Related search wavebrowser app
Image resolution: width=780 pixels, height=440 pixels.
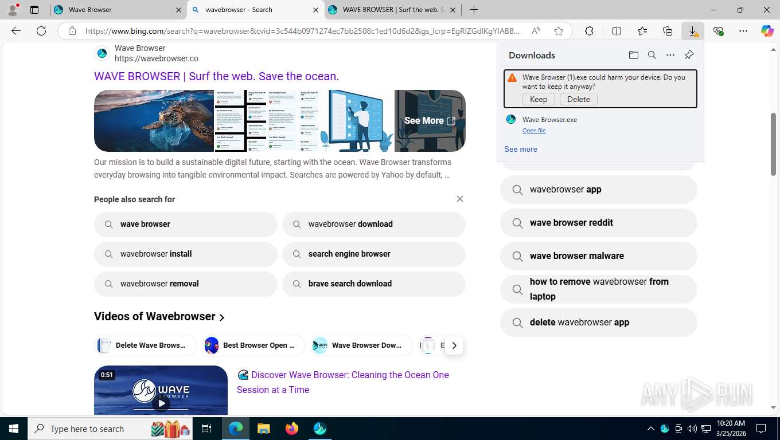pos(599,190)
